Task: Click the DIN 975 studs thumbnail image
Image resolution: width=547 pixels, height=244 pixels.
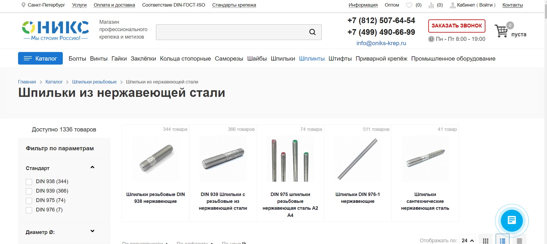Action: click(x=290, y=159)
